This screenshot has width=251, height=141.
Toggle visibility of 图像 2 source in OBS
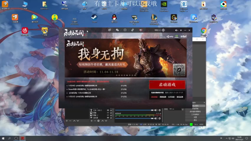tap(108, 115)
